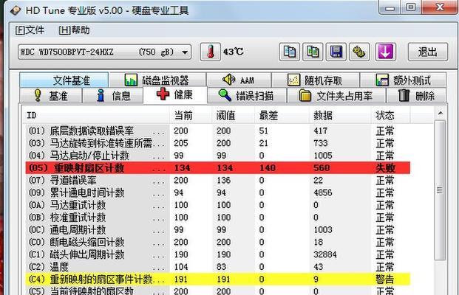Viewport: 459px width, 295px height.
Task: Select row (0B) 校准重试计数
Action: [218, 218]
